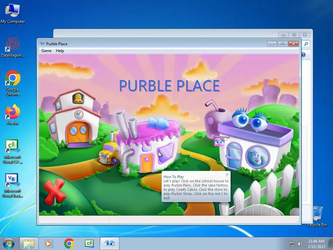Click the volume speaker tray icon
Image resolution: width=333 pixels, height=250 pixels.
coord(300,244)
